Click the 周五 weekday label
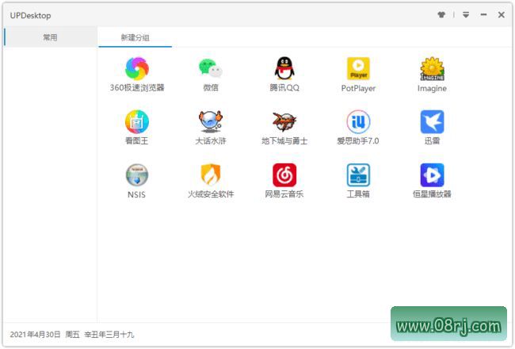 (73, 335)
